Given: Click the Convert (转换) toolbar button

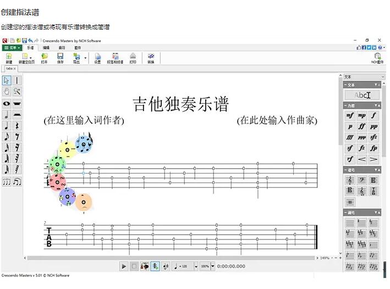Looking at the screenshot, I should pyautogui.click(x=151, y=58).
